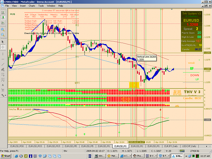Click status bar open price O: 1.3271

coord(112,151)
